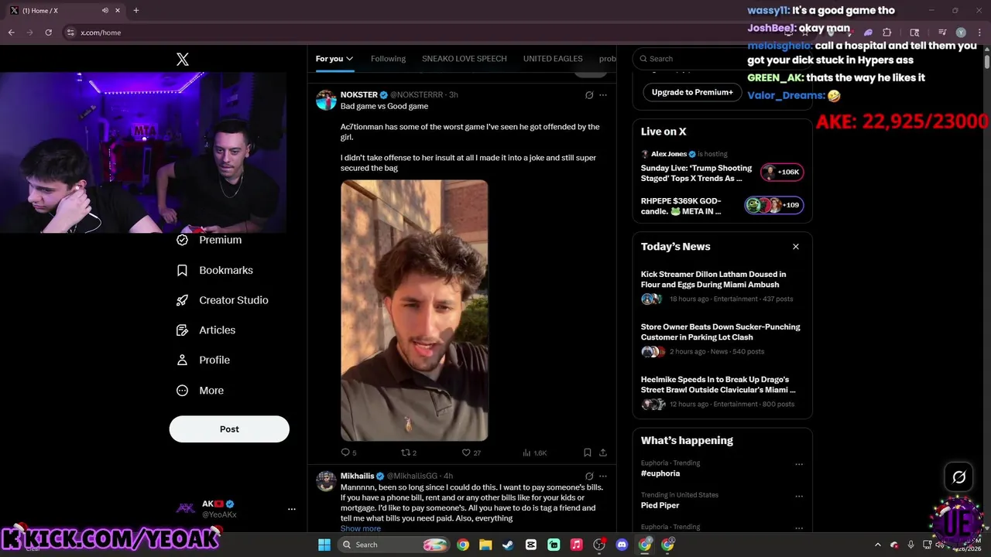This screenshot has width=991, height=557.
Task: Click Upgrade to Premium+
Action: 692,92
